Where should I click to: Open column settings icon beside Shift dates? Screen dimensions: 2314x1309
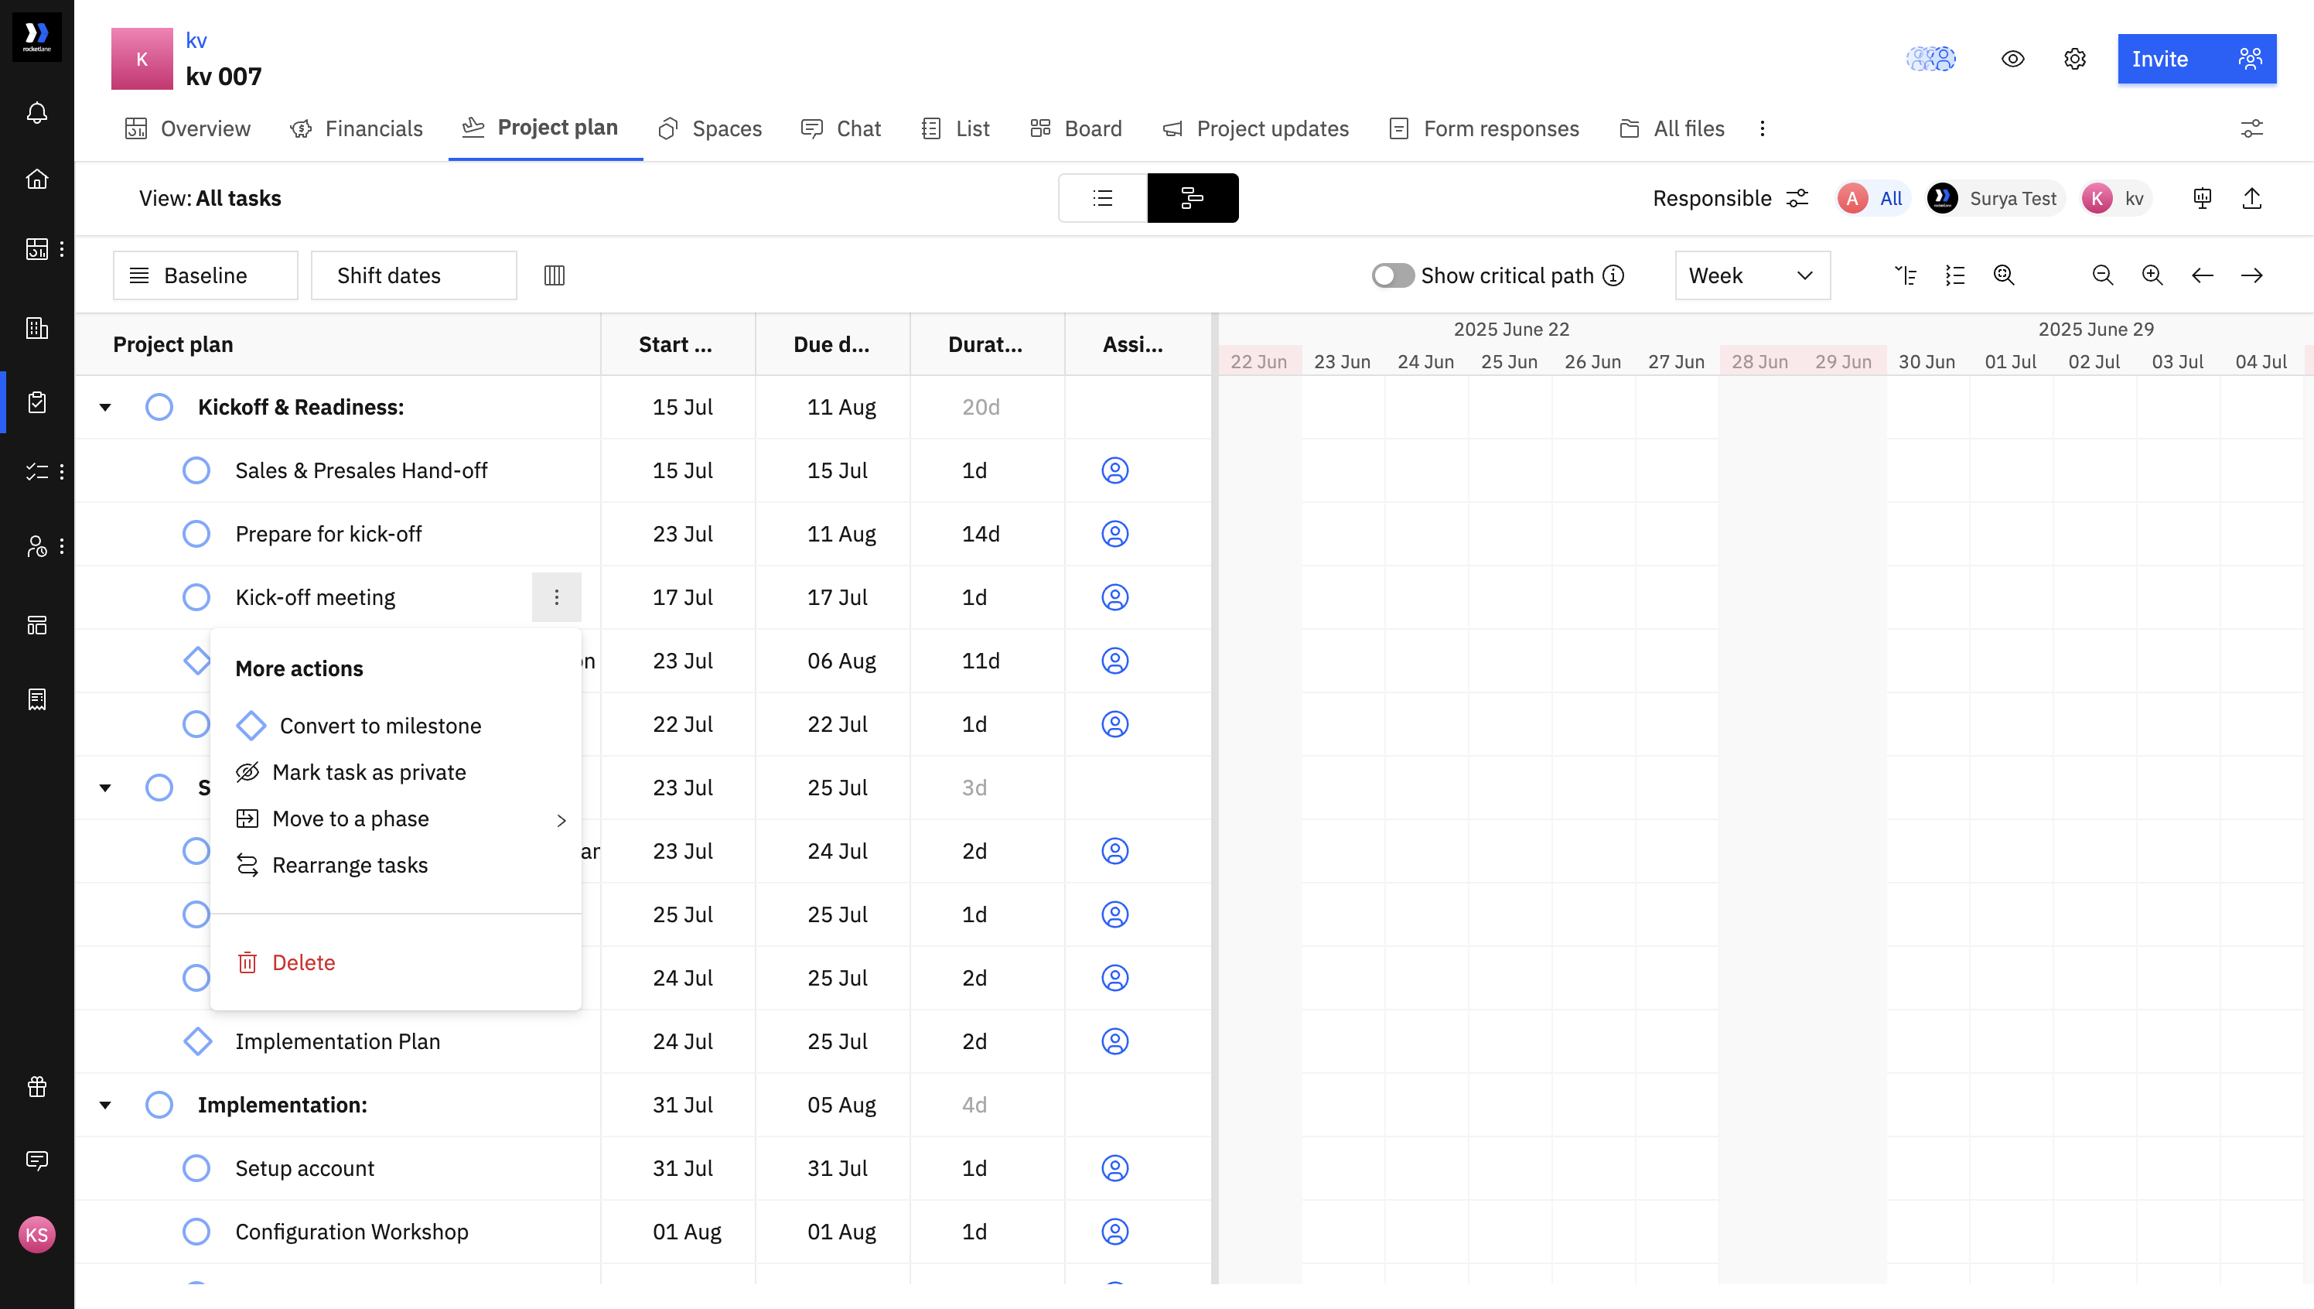(554, 275)
